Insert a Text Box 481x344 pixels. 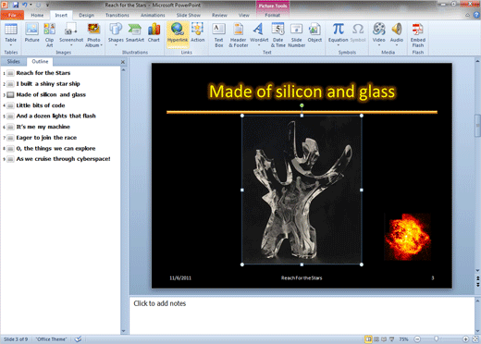pos(218,34)
